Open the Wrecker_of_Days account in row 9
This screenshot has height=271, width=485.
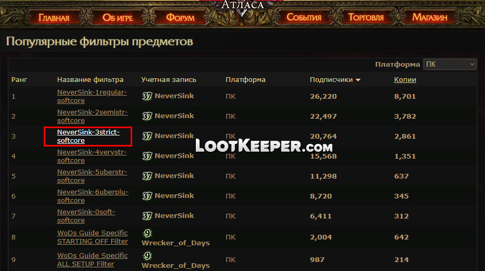176,265
